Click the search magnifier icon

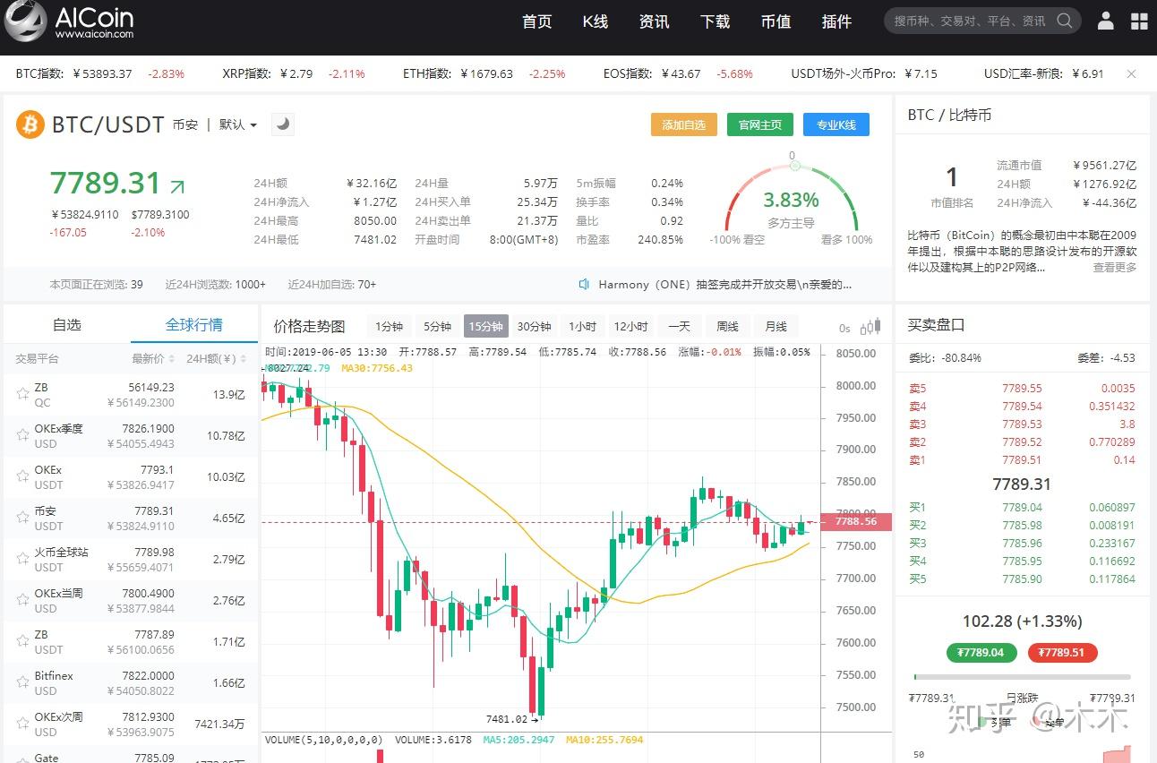coord(1065,21)
